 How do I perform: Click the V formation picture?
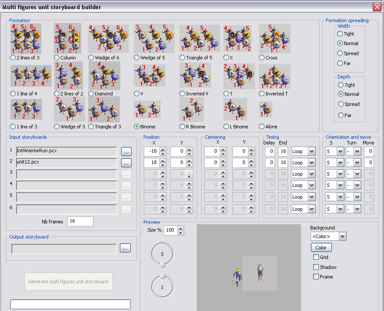149,75
